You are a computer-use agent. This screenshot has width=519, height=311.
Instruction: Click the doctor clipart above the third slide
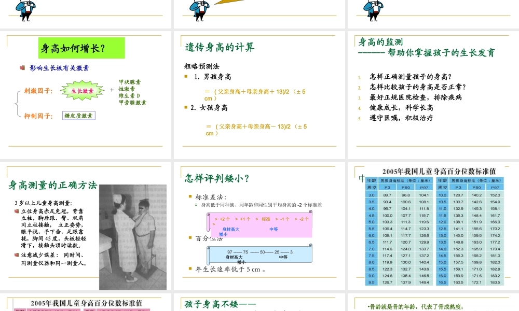372,9
